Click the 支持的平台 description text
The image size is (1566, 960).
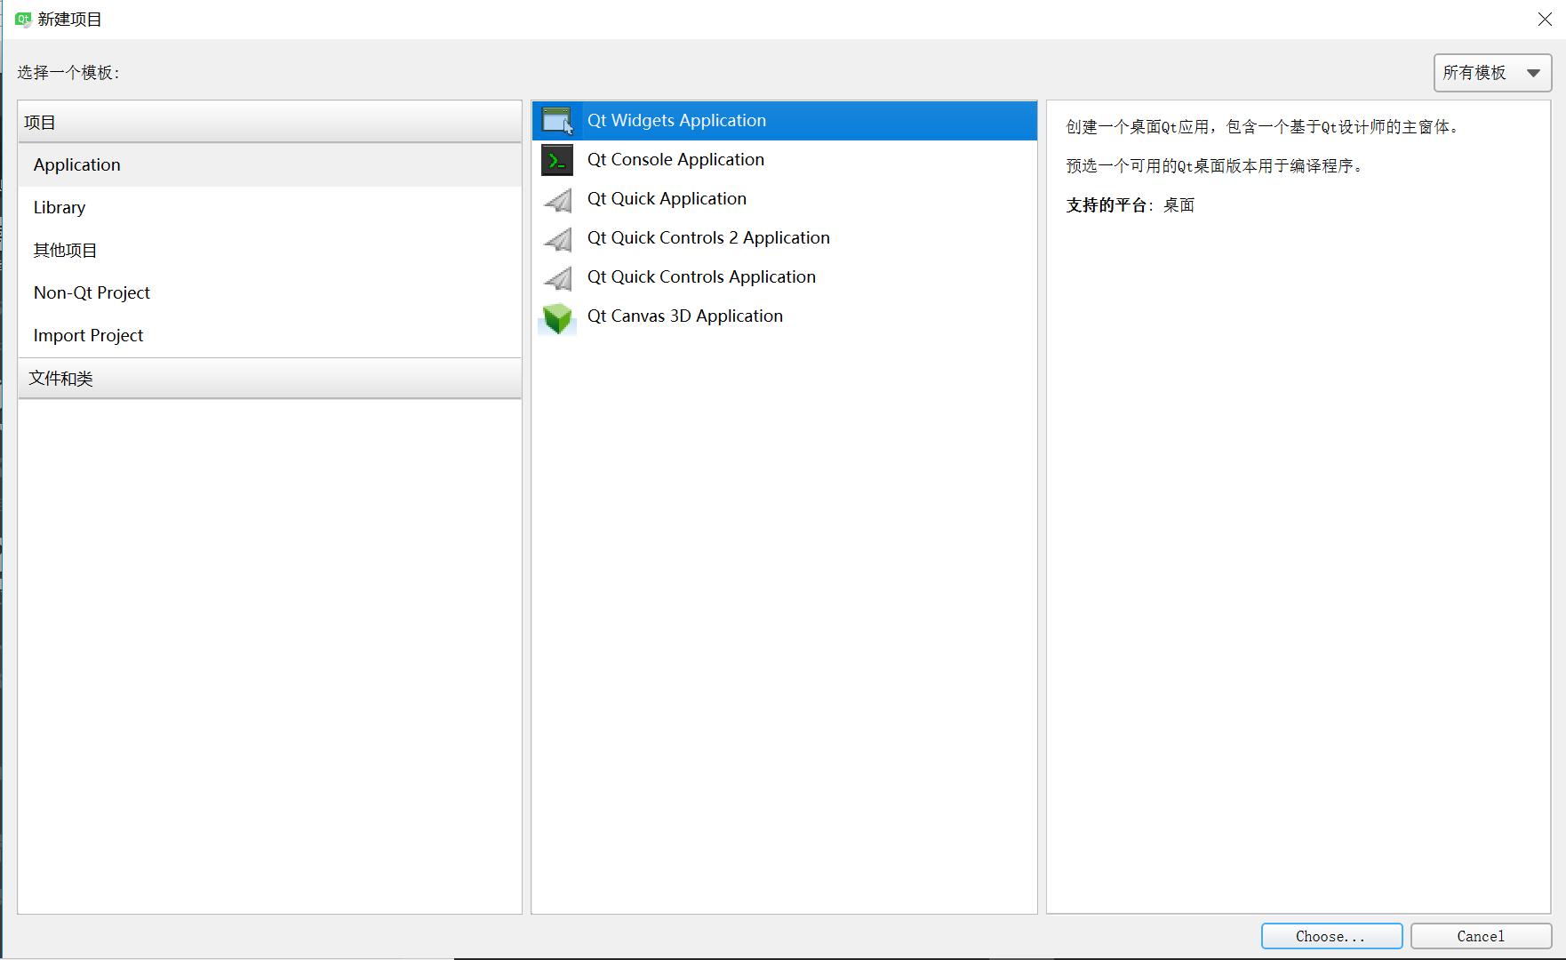1130,205
